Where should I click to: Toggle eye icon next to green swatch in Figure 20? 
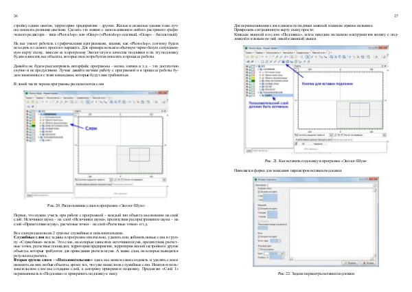(x=27, y=126)
